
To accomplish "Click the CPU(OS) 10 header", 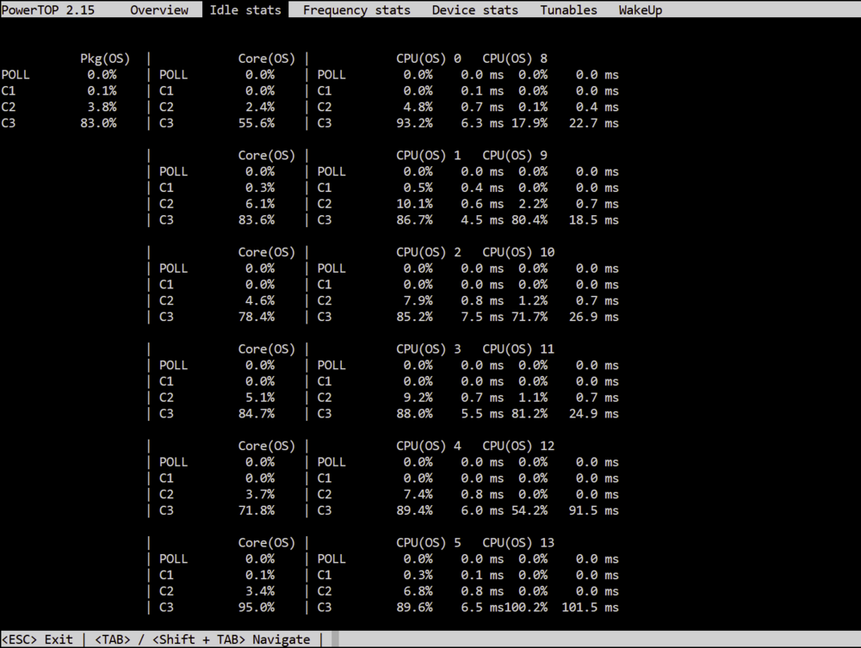I will click(518, 252).
